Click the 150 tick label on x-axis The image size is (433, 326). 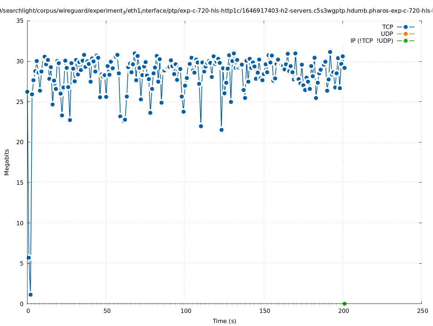[264, 311]
